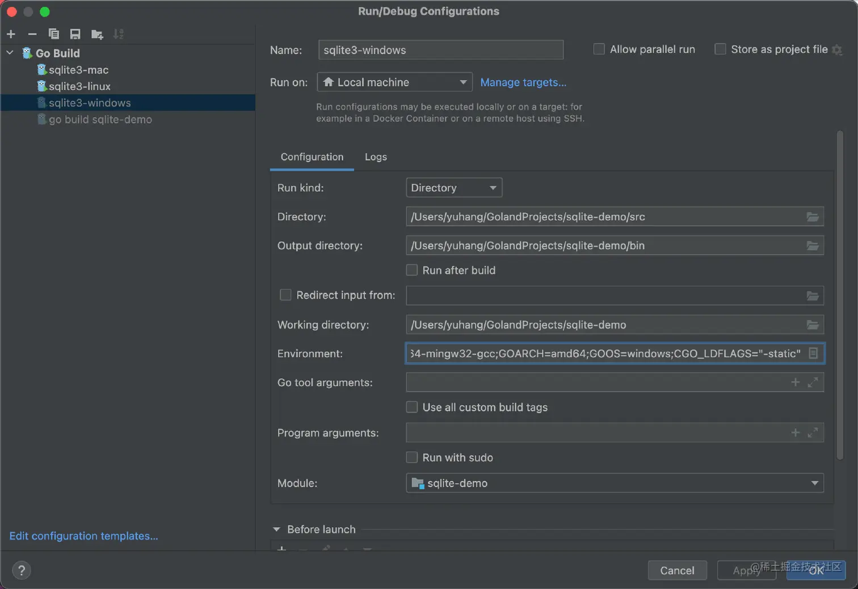This screenshot has width=858, height=589.
Task: Enable Allow parallel run checkbox
Action: pos(599,49)
